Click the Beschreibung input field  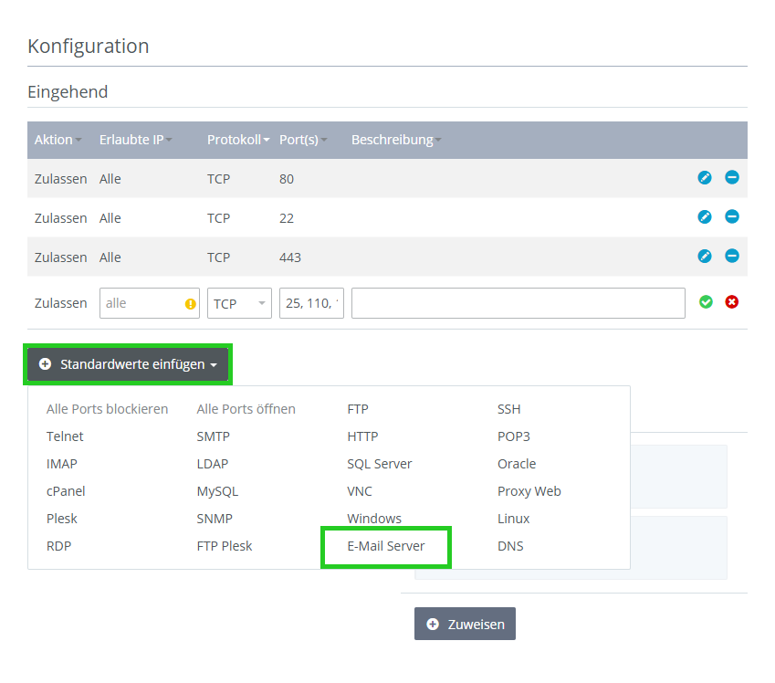[518, 302]
